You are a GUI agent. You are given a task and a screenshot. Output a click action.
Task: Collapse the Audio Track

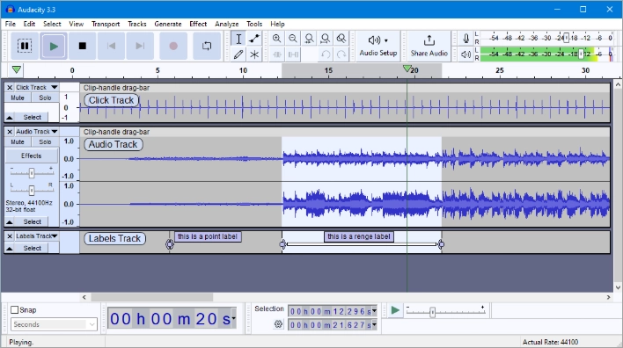pyautogui.click(x=10, y=221)
